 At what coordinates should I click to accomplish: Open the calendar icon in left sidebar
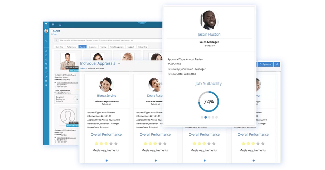tap(46, 55)
